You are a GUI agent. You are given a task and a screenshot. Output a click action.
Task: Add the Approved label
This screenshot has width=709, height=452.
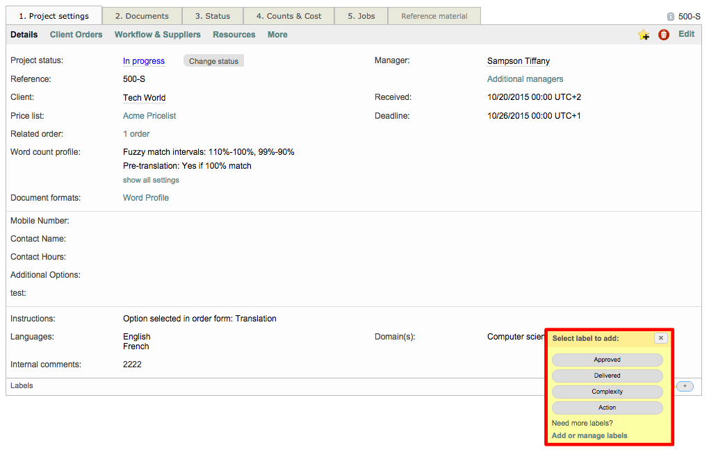[x=607, y=360]
